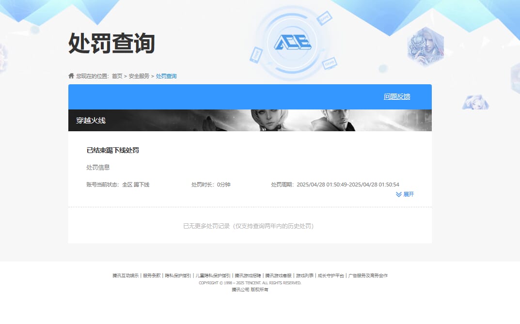Open 成长守护平台 footer link
Screen dimensions: 520x324
point(331,275)
